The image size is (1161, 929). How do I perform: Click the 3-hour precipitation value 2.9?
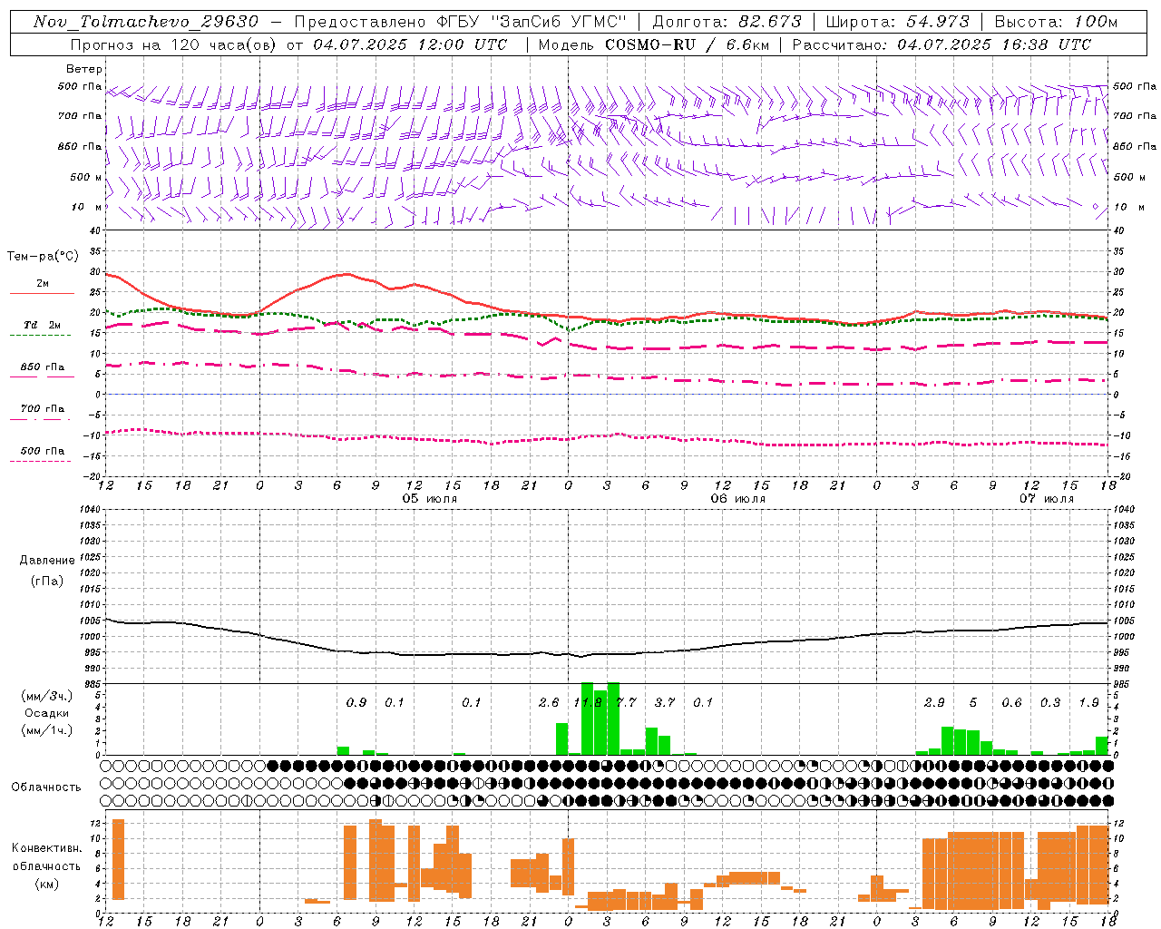click(934, 702)
